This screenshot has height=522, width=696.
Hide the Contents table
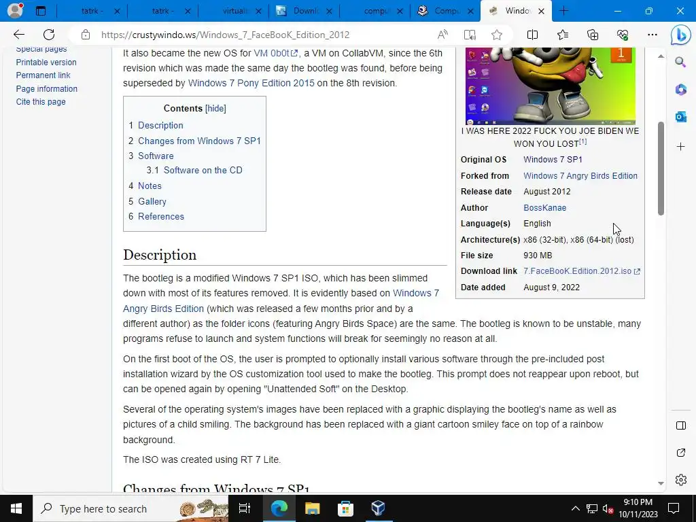[x=215, y=108]
